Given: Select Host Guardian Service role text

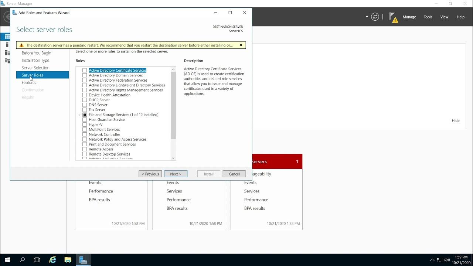Looking at the screenshot, I should 107,120.
